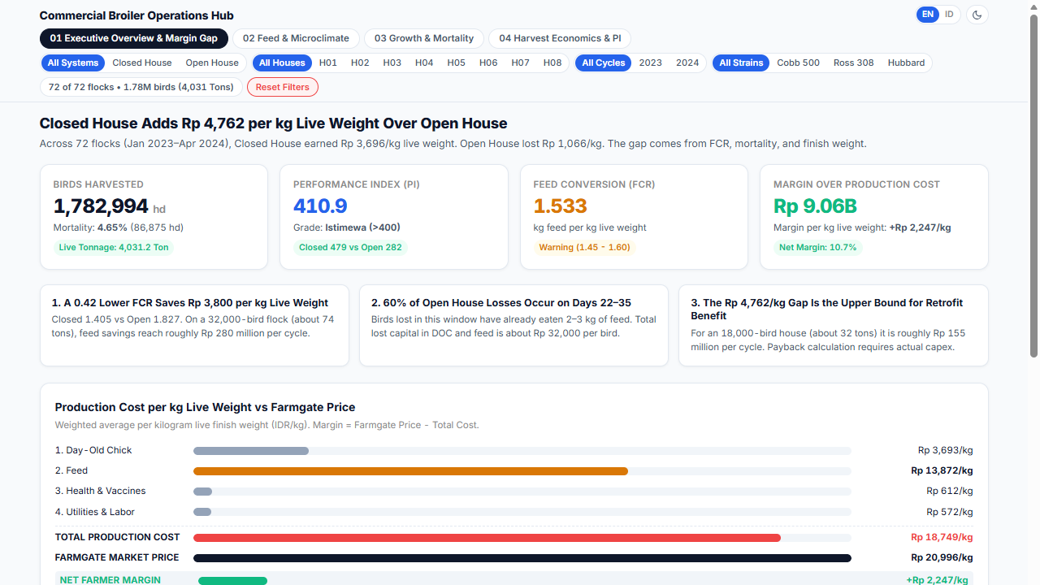1040x585 pixels.
Task: Click the "Net Margin: 10.7%" badge
Action: [x=818, y=247]
